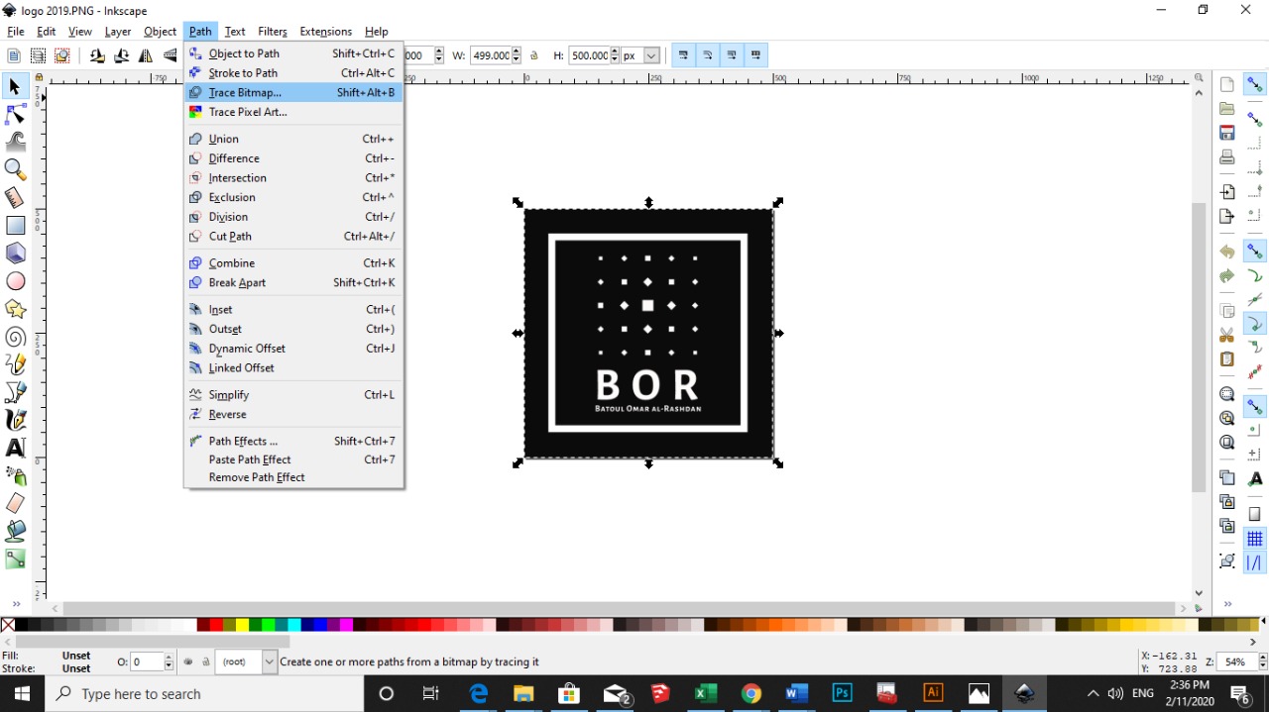This screenshot has width=1269, height=712.
Task: Click the Open file folder icon
Action: click(1227, 108)
